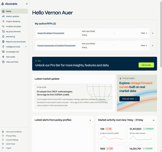Open Account Settings link
Viewport: 162px width, 152px height.
point(12,140)
